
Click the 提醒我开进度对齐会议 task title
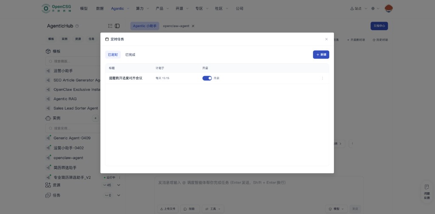pyautogui.click(x=125, y=78)
